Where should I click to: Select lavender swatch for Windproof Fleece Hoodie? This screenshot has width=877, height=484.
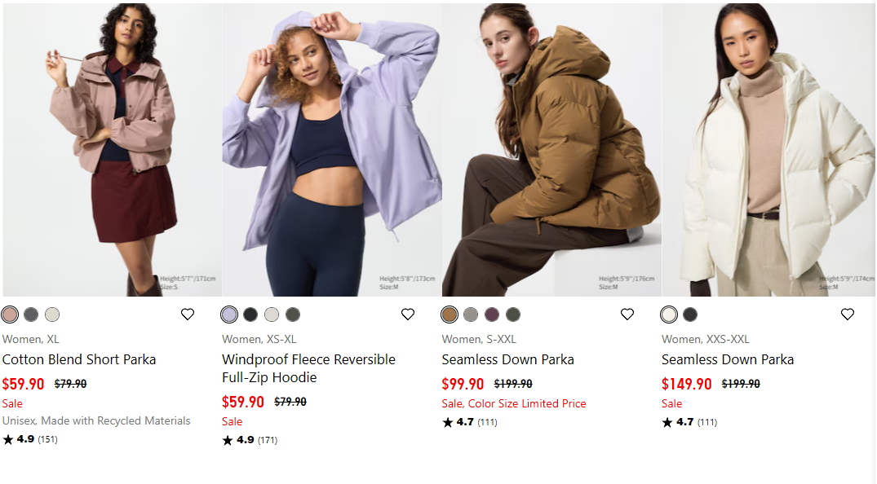click(x=229, y=315)
